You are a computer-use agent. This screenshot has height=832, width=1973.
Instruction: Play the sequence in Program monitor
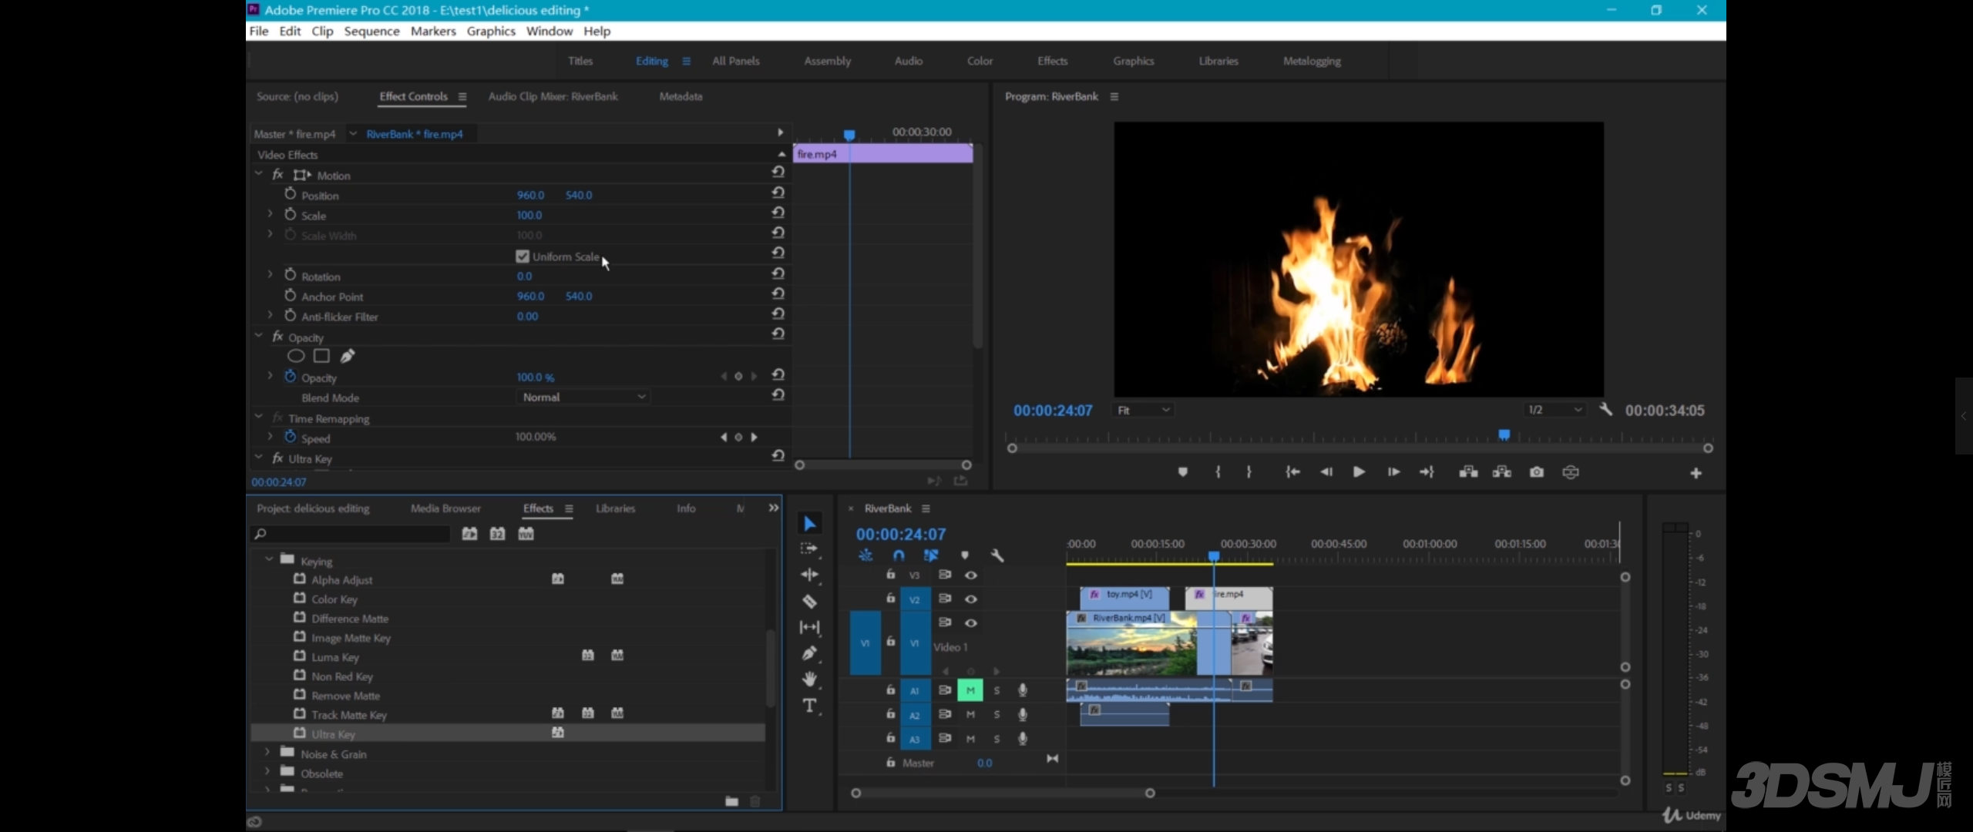tap(1359, 472)
